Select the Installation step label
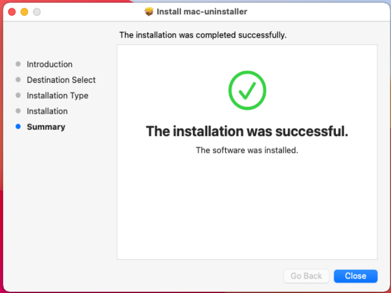Image resolution: width=391 pixels, height=293 pixels. 47,111
